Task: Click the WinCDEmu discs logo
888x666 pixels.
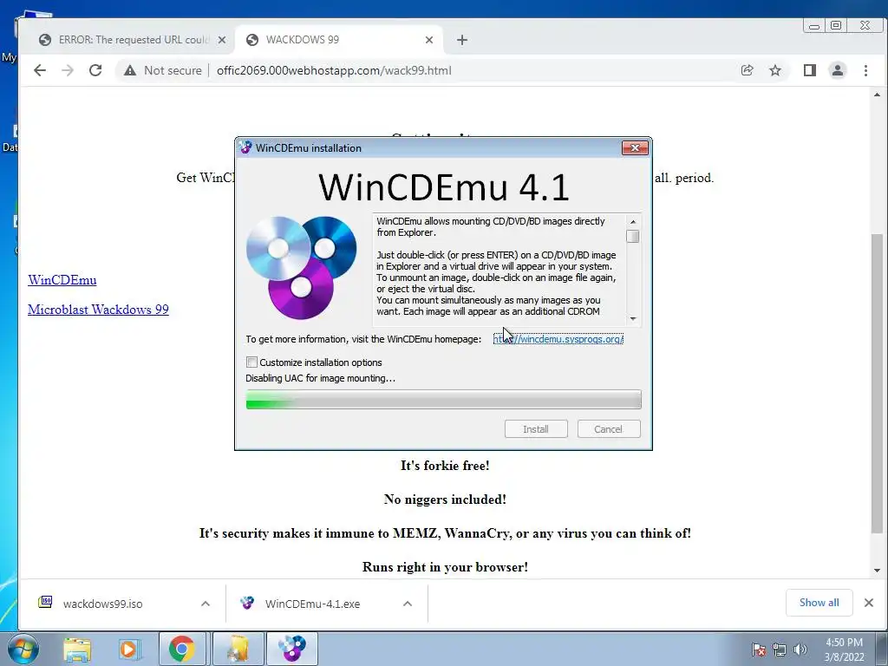Action: pos(301,267)
